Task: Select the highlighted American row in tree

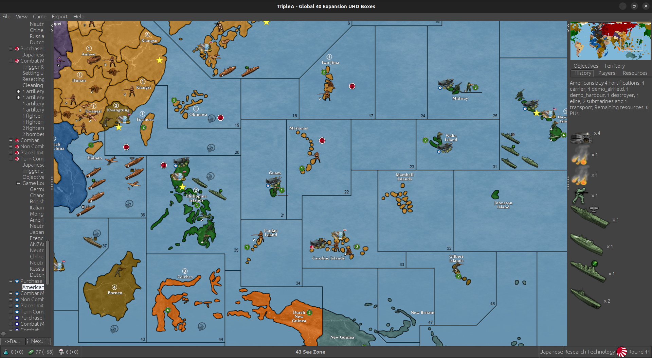Action: tap(33, 287)
